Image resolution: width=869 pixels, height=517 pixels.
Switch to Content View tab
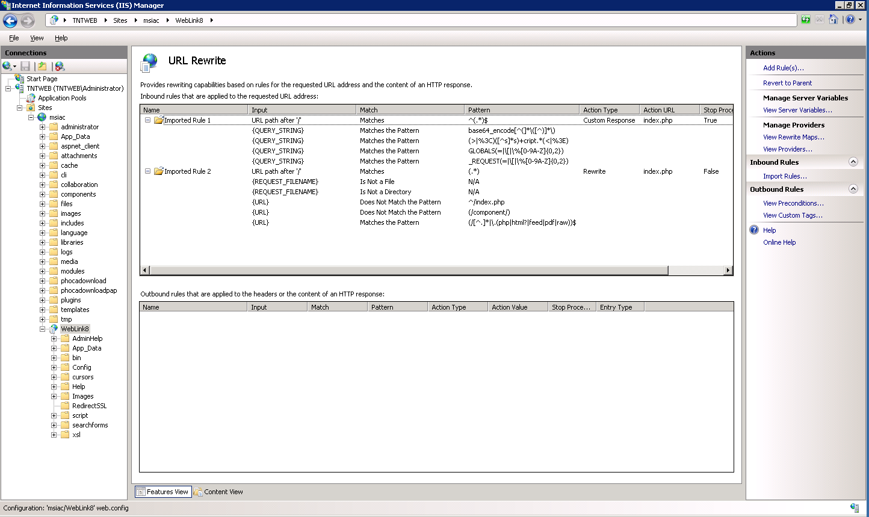pyautogui.click(x=218, y=492)
